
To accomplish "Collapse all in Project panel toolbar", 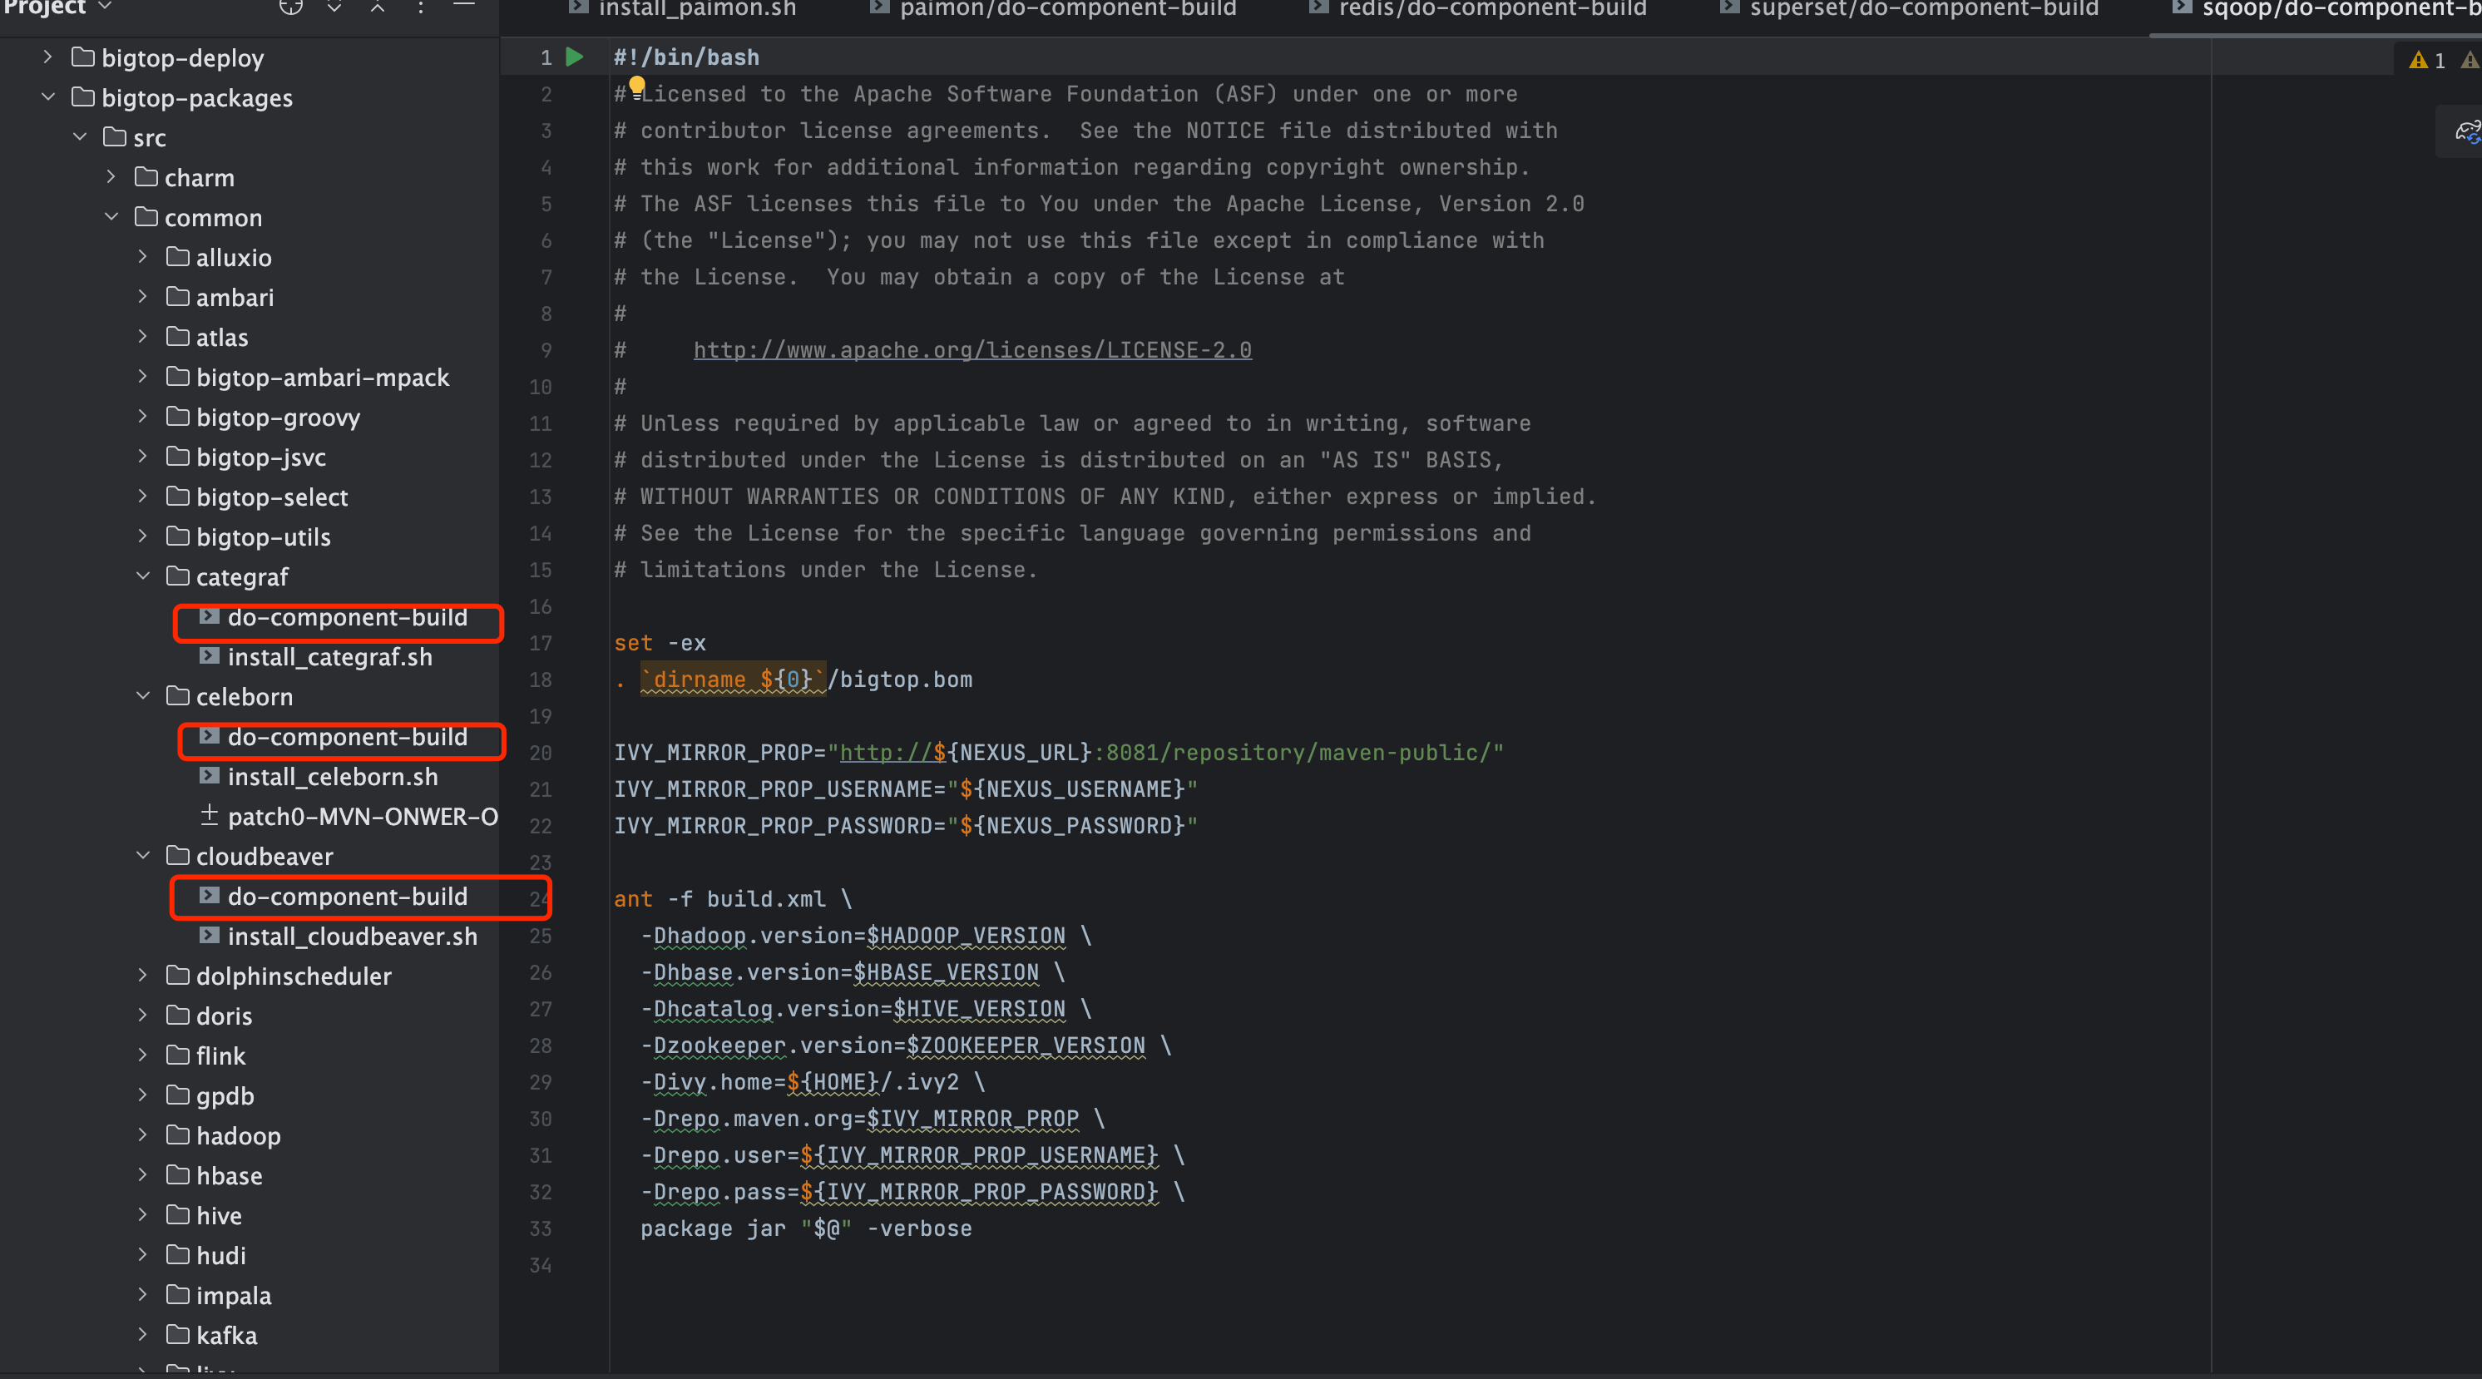I will pos(378,7).
